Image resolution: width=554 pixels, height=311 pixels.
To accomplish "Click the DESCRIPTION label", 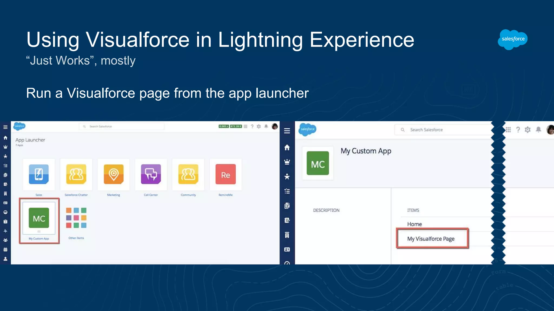I will 326,210.
